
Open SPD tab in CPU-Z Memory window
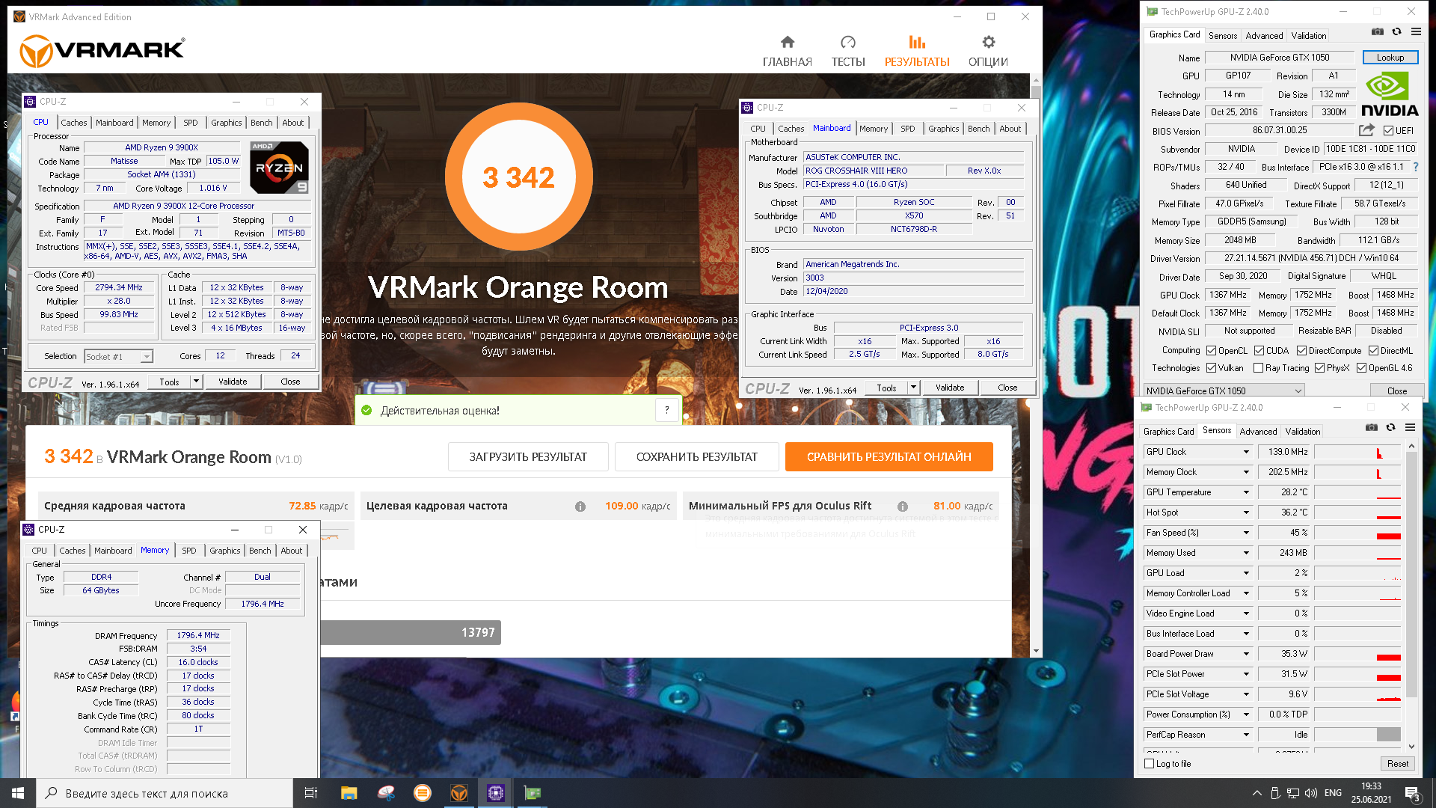188,551
